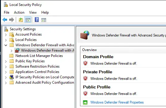The height and width of the screenshot is (108, 166).
Task: Select Network List Manager Policies label
Action: point(39,56)
